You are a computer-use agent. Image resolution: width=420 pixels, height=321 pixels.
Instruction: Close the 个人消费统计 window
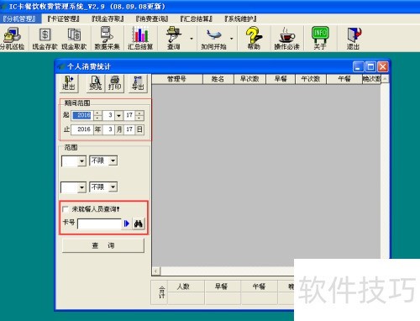click(x=383, y=66)
